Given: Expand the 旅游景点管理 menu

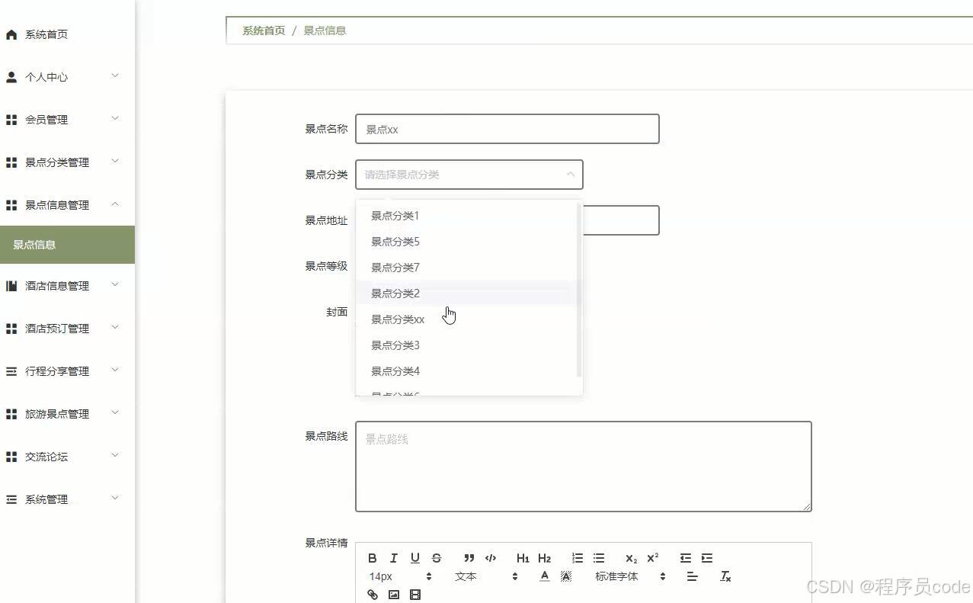Looking at the screenshot, I should click(115, 412).
